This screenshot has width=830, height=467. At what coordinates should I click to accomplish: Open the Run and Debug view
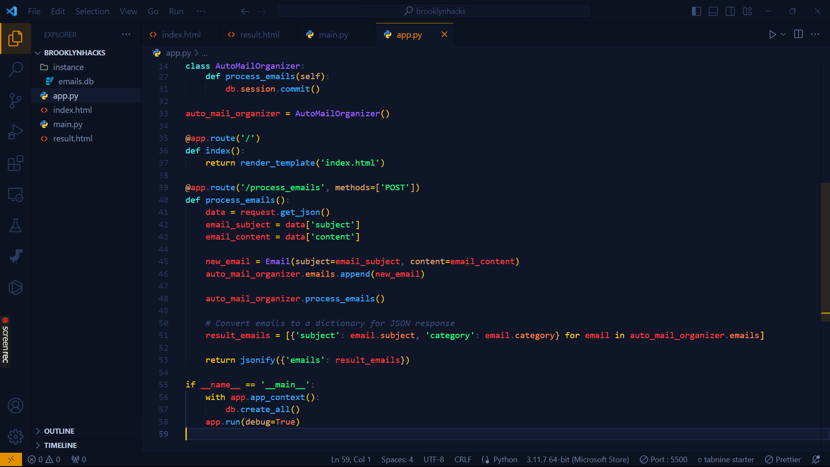[x=16, y=132]
